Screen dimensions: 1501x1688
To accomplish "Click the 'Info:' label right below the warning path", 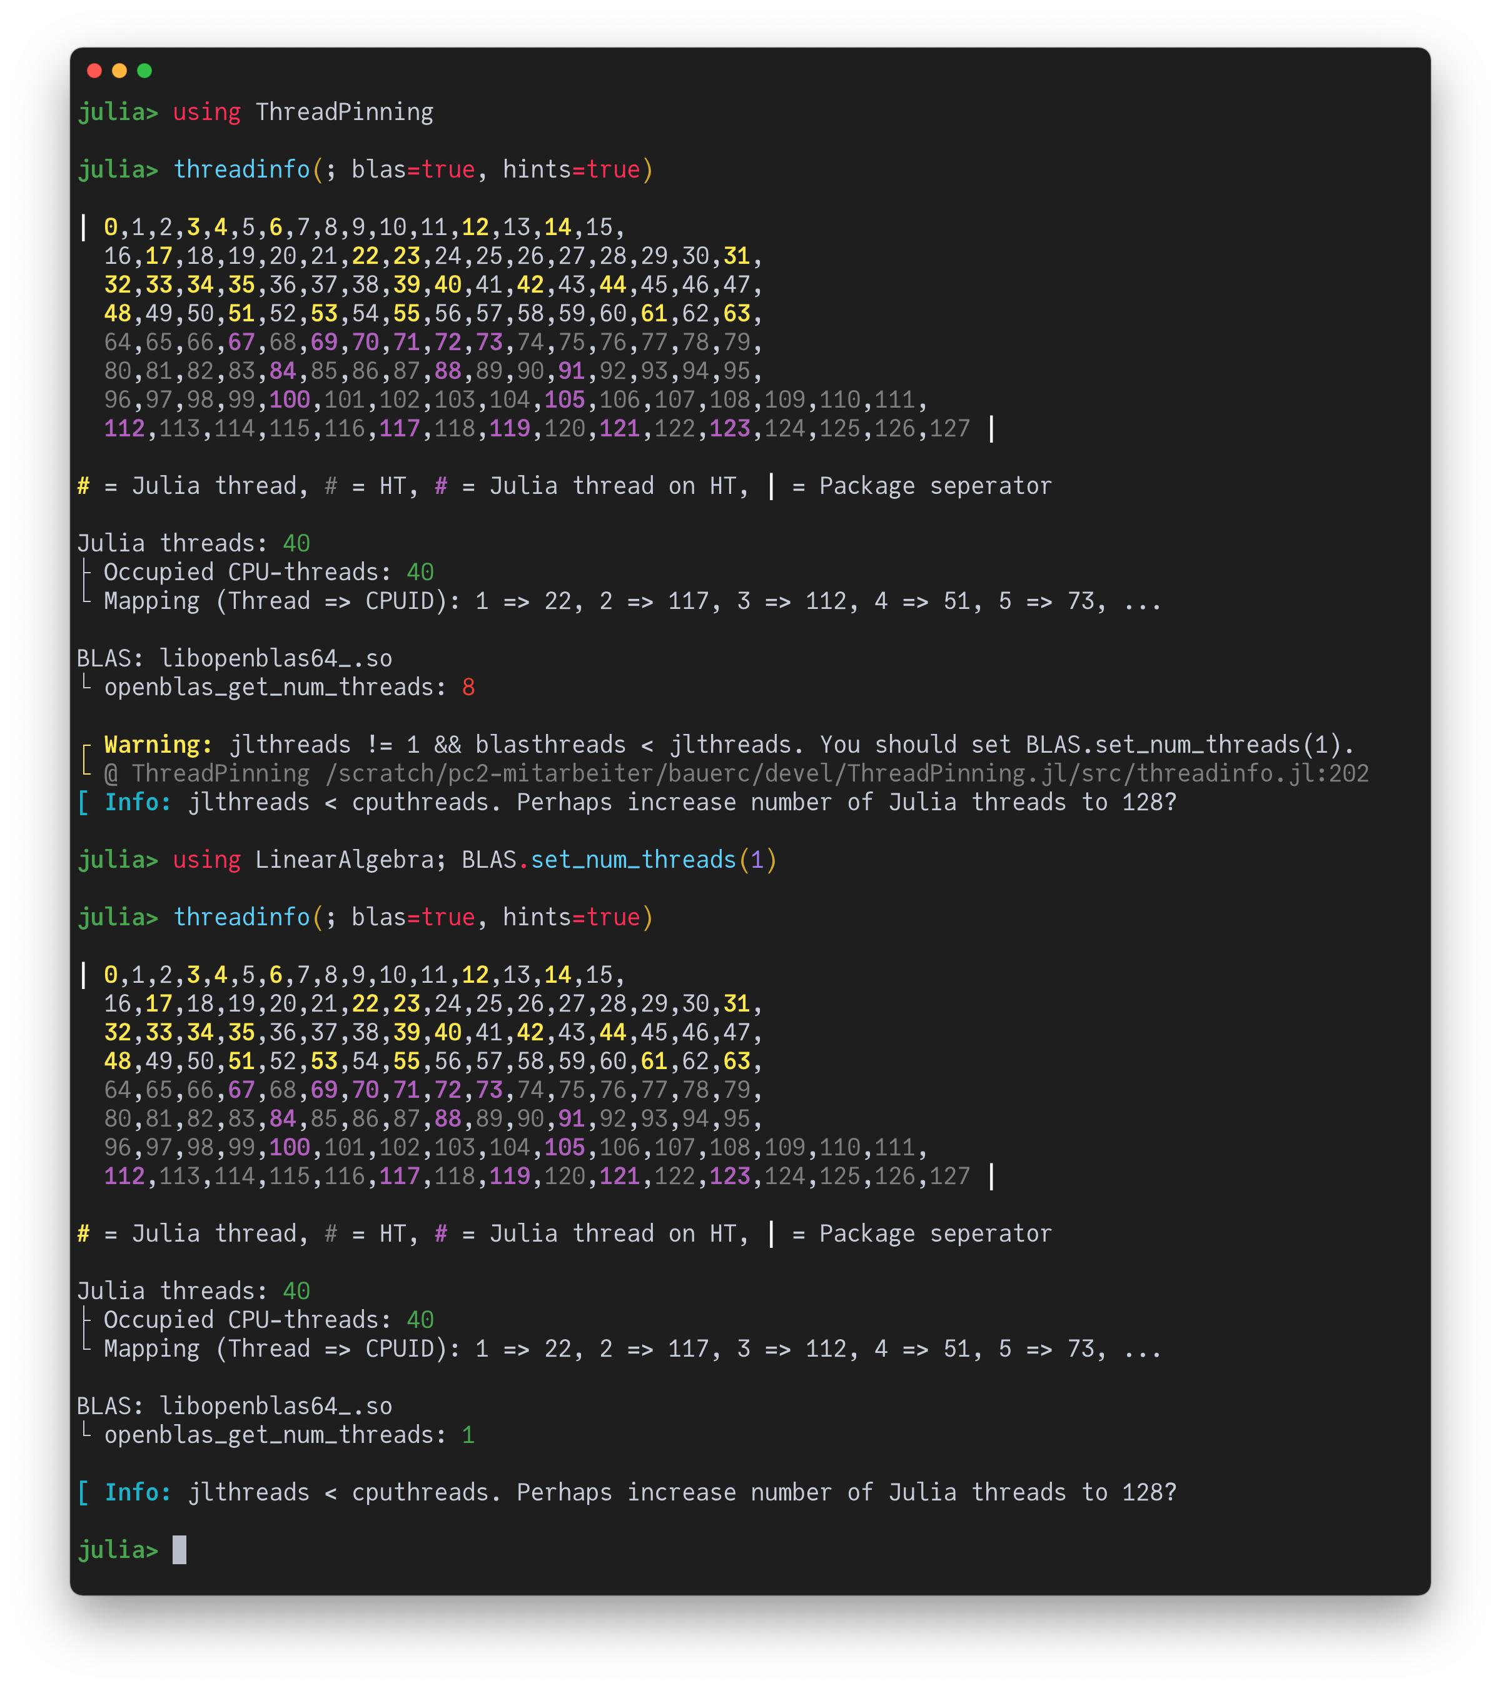I will [138, 803].
